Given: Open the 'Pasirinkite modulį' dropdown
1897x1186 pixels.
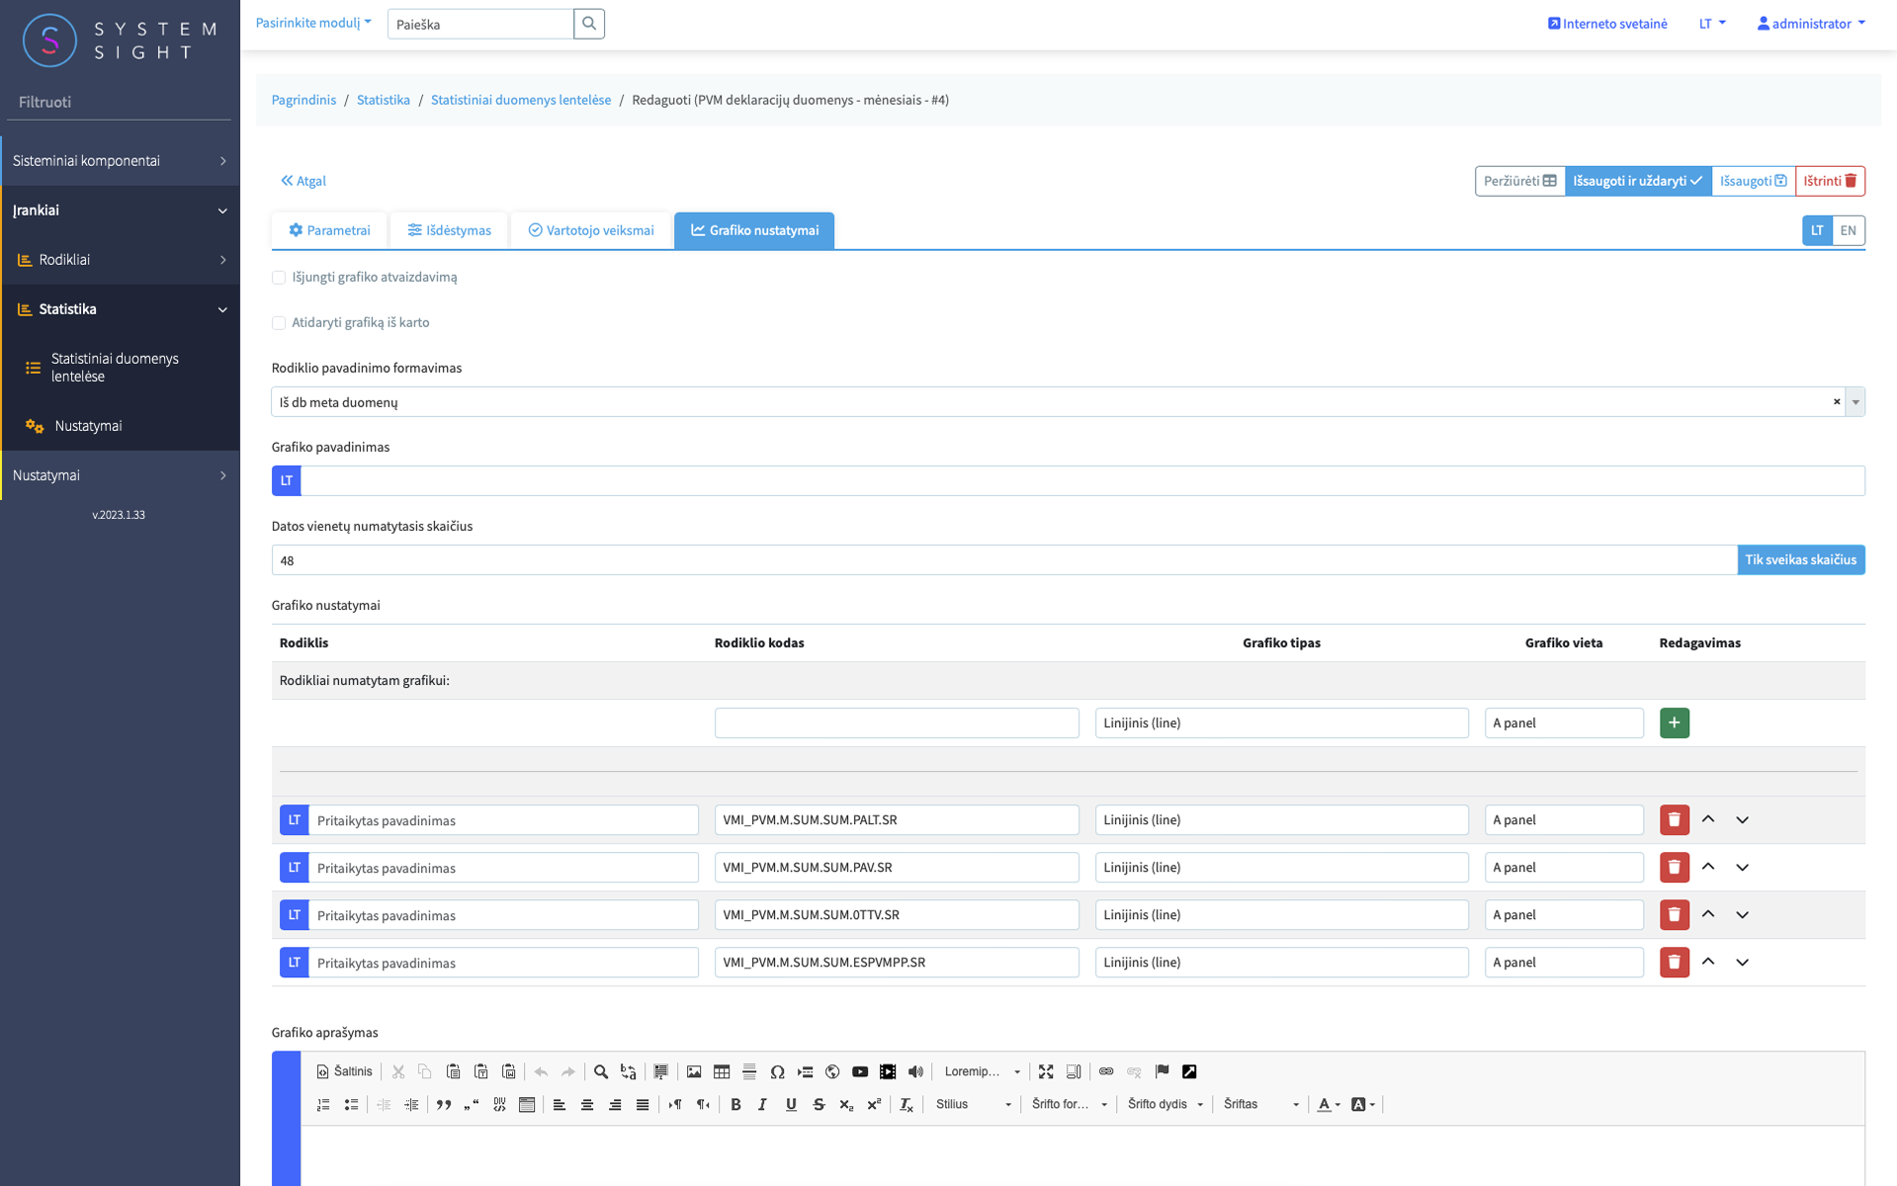Looking at the screenshot, I should (313, 23).
